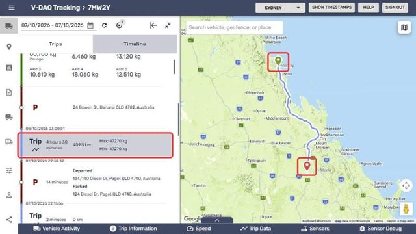416x234 pixels.
Task: Click the parked P icon for 14 minutes
Action: pos(35,182)
